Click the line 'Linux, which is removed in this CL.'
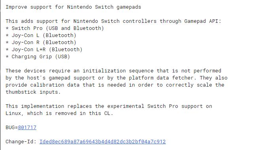Screen dimensions: 258x150 pos(59,113)
